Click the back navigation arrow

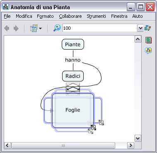7,29
